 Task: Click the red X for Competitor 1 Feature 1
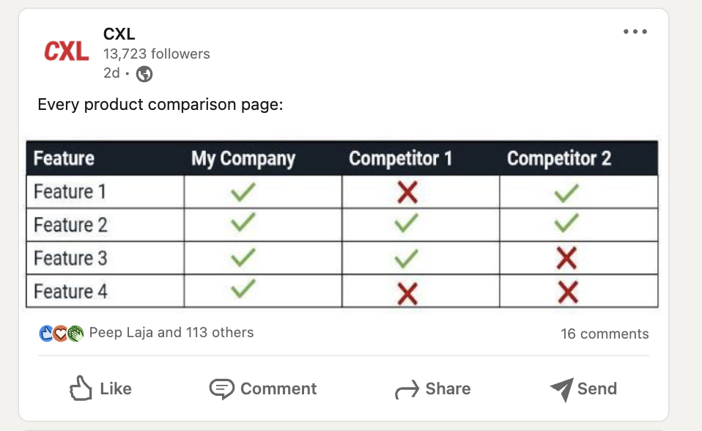[x=407, y=192]
